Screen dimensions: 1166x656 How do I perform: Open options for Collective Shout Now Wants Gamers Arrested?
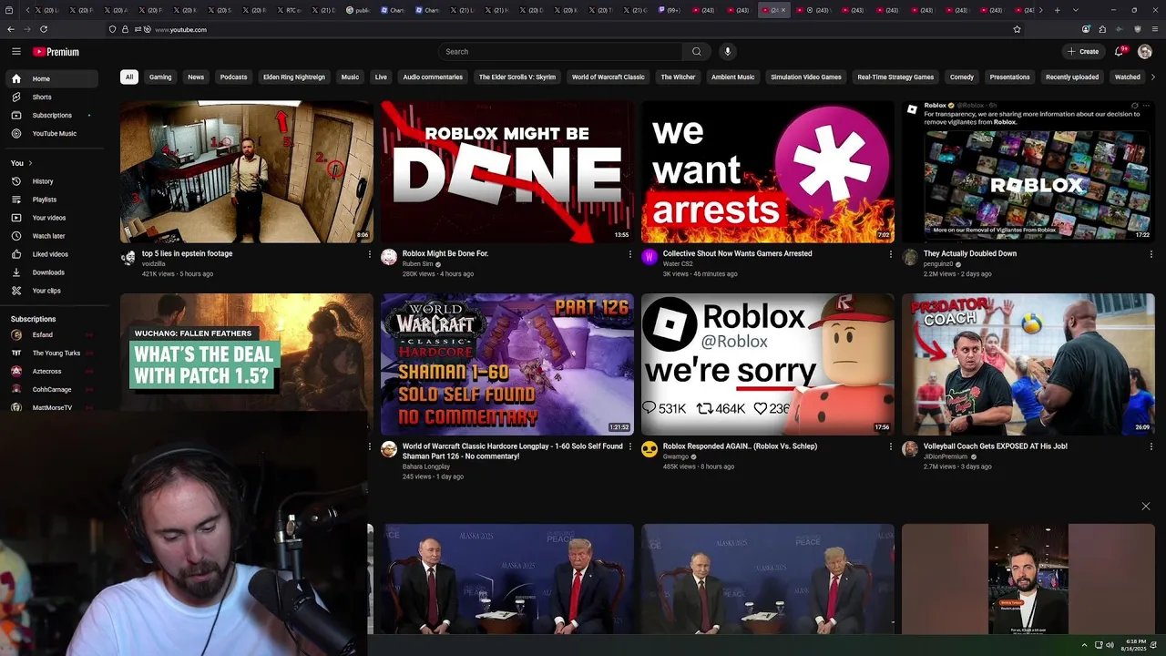tap(890, 254)
